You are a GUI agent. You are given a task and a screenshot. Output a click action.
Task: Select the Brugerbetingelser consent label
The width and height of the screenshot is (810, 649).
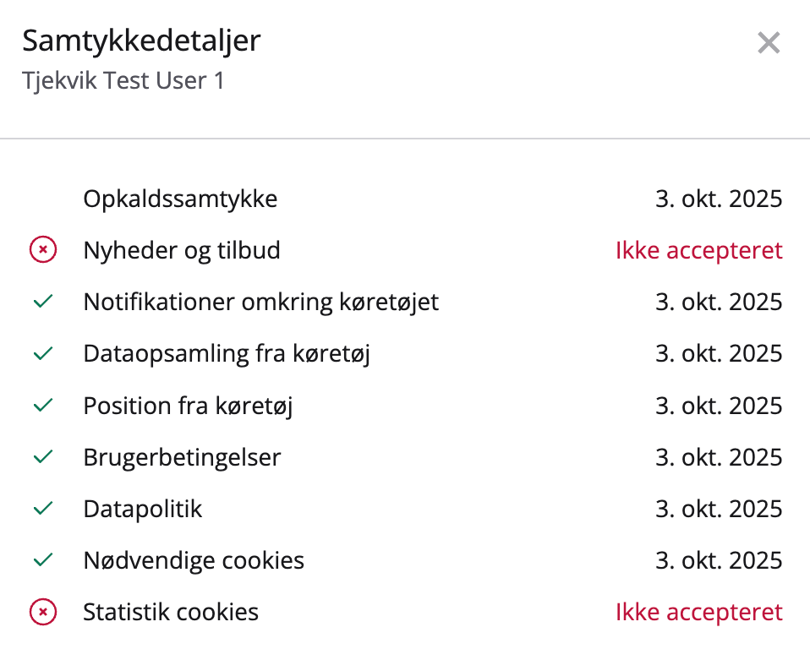(182, 457)
